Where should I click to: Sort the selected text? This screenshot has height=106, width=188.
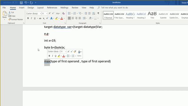94,13
